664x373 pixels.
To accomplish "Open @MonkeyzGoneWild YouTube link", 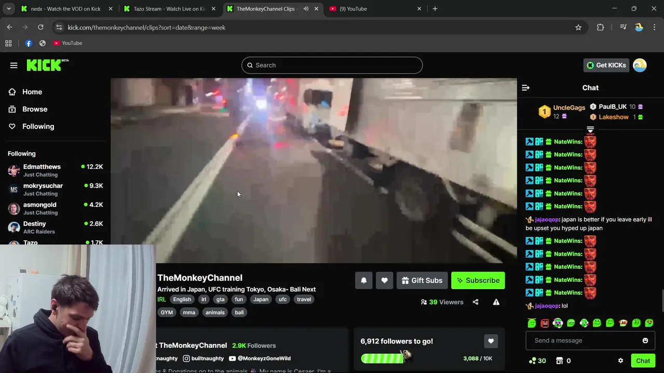I will (259, 358).
